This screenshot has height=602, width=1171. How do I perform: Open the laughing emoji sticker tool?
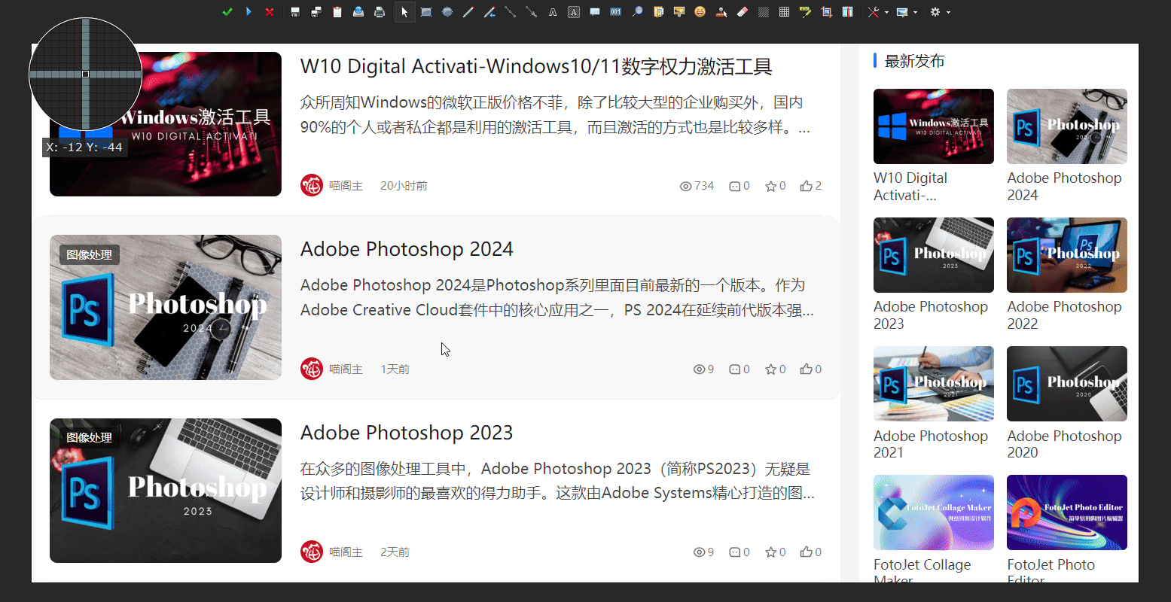700,12
